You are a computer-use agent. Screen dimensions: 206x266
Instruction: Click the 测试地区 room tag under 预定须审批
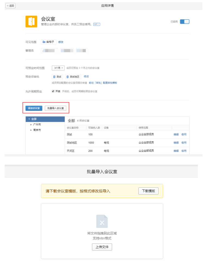pyautogui.click(x=73, y=77)
